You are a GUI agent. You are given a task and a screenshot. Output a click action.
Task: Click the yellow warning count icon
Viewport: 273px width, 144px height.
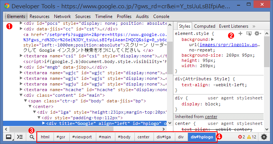(x=249, y=137)
